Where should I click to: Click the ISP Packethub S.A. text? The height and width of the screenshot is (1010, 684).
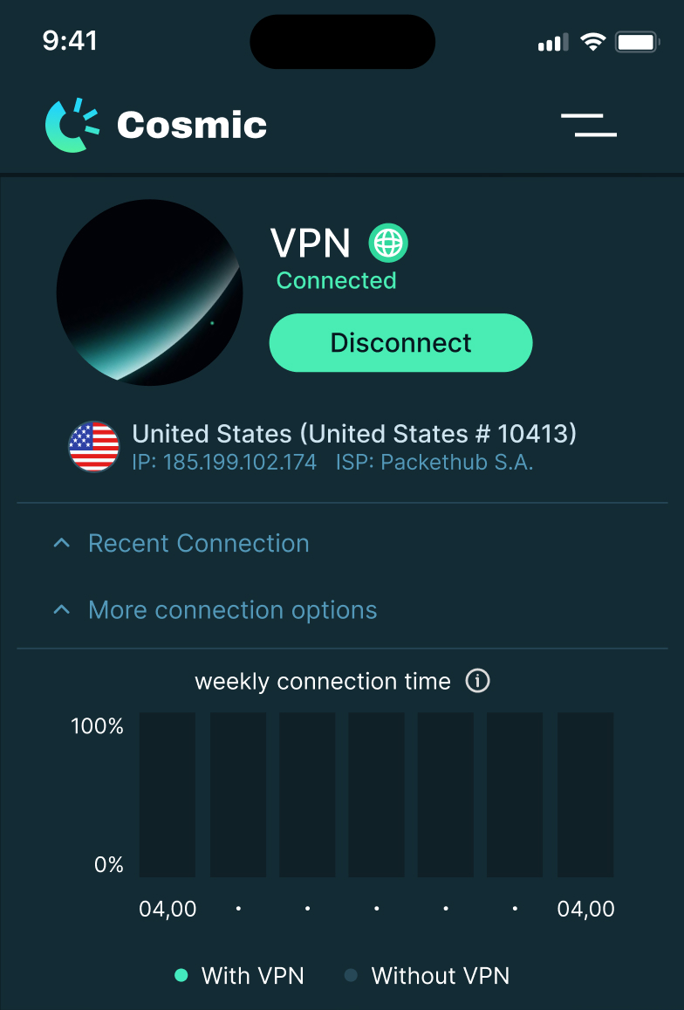434,463
